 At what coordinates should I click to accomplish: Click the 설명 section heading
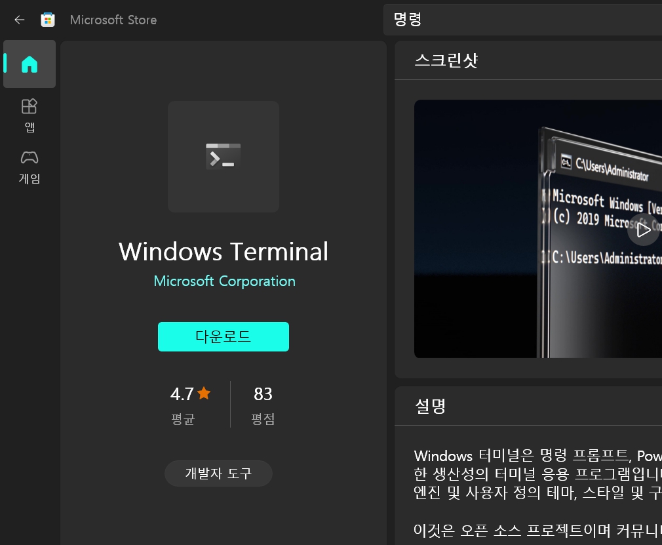tap(430, 406)
